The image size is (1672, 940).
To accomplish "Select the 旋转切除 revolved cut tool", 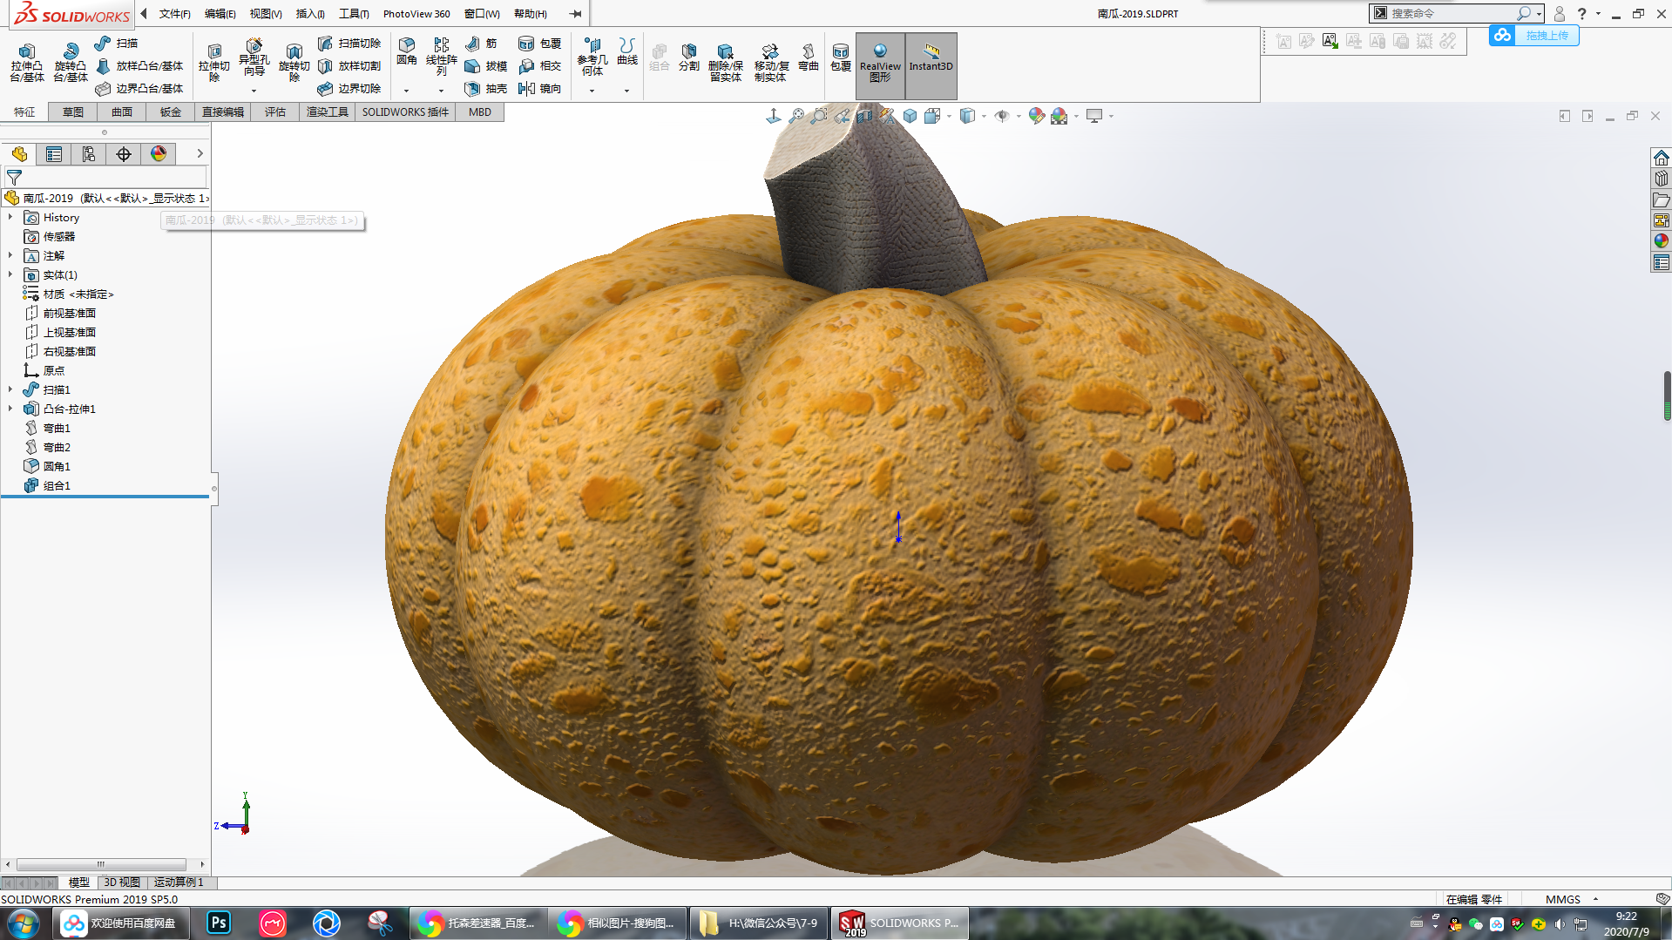I will pos(294,62).
